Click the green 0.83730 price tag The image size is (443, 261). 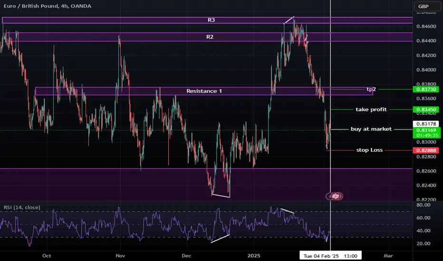tap(426, 89)
